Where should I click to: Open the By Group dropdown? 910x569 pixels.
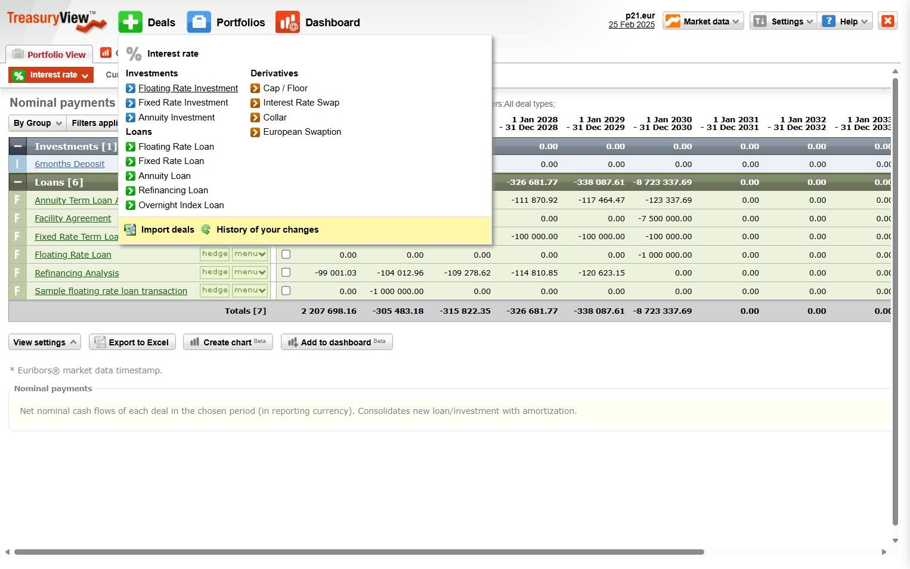click(x=37, y=123)
